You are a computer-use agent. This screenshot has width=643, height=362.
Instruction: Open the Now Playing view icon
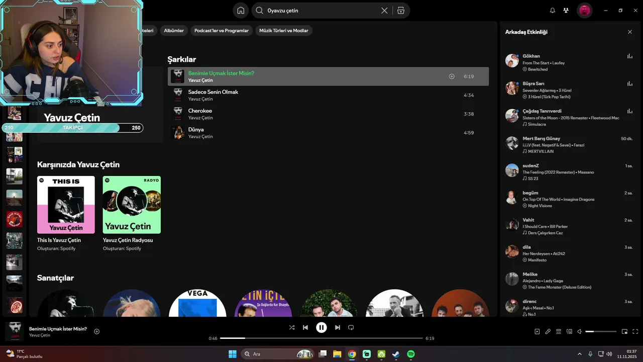537,331
